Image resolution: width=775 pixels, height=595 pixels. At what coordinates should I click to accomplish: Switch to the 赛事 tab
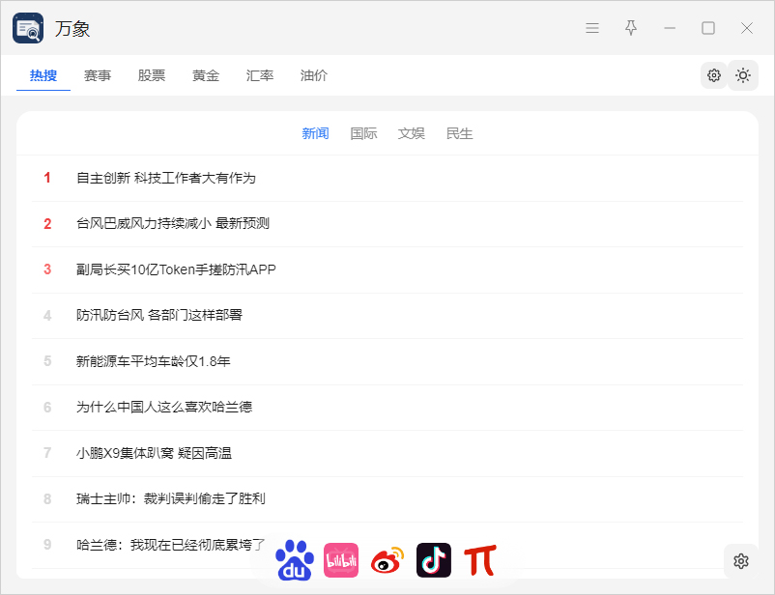98,75
